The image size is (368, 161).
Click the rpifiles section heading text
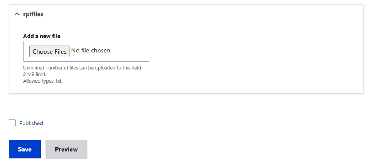pyautogui.click(x=33, y=14)
